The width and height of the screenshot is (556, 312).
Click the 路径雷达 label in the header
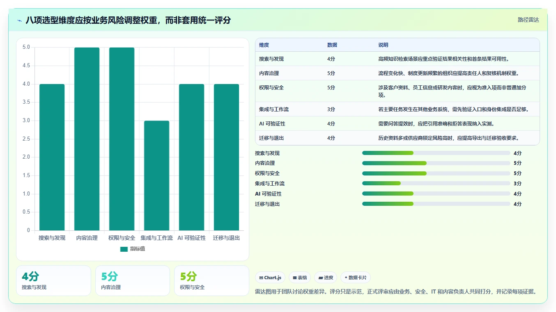tap(528, 20)
